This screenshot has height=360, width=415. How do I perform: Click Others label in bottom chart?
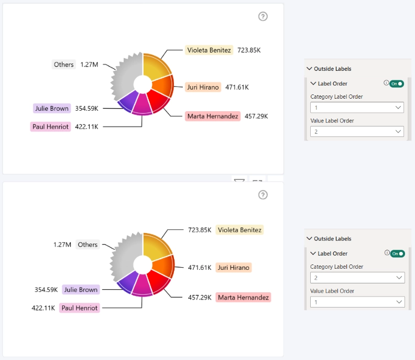[88, 245]
